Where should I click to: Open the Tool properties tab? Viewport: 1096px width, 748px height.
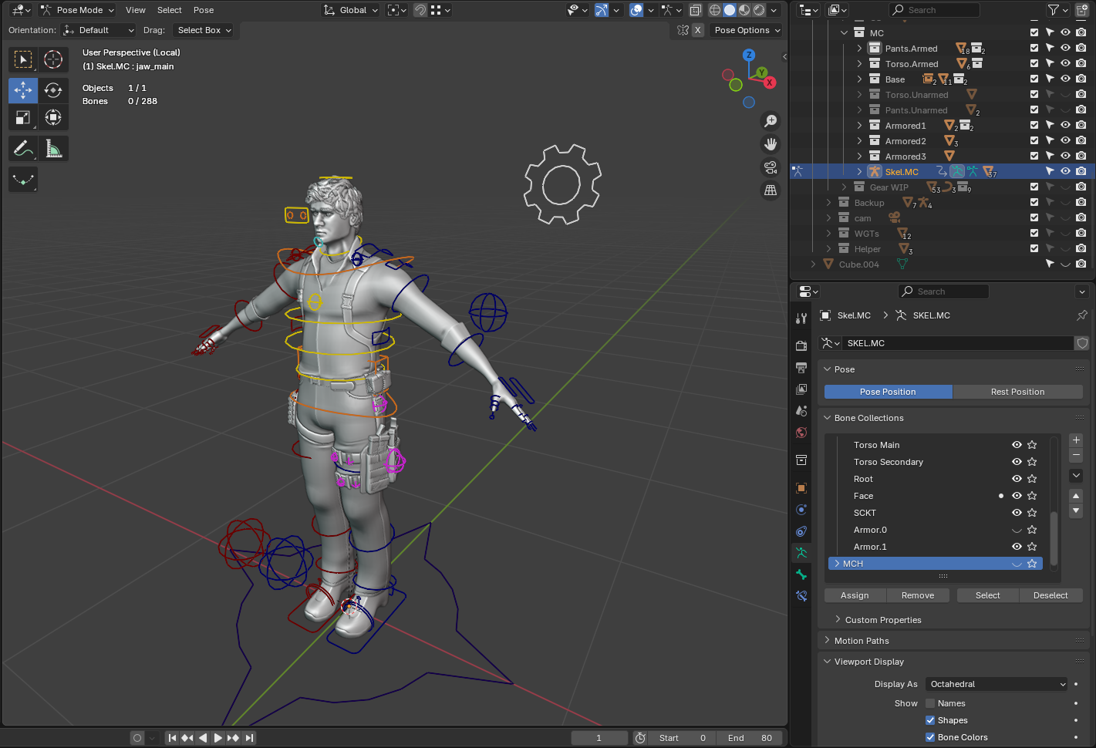(801, 318)
